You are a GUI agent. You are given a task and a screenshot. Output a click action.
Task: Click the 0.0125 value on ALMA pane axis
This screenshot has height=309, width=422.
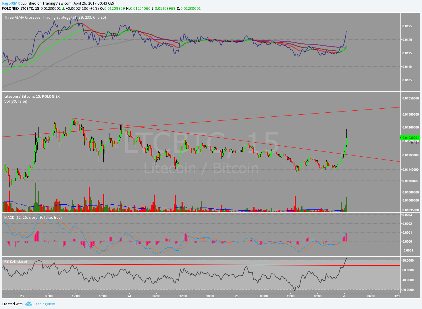[407, 26]
